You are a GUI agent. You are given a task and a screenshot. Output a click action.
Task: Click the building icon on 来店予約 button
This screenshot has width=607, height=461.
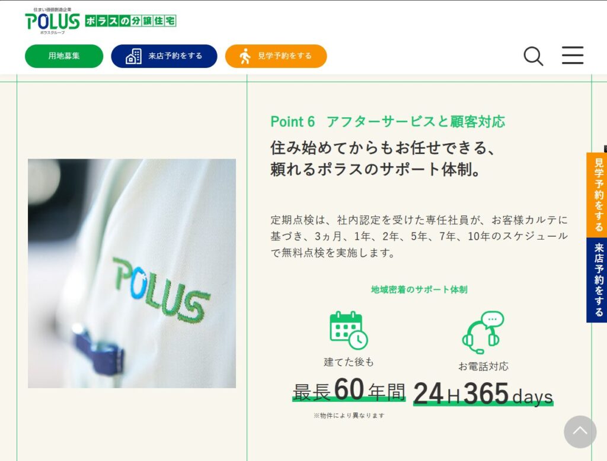[x=133, y=56]
